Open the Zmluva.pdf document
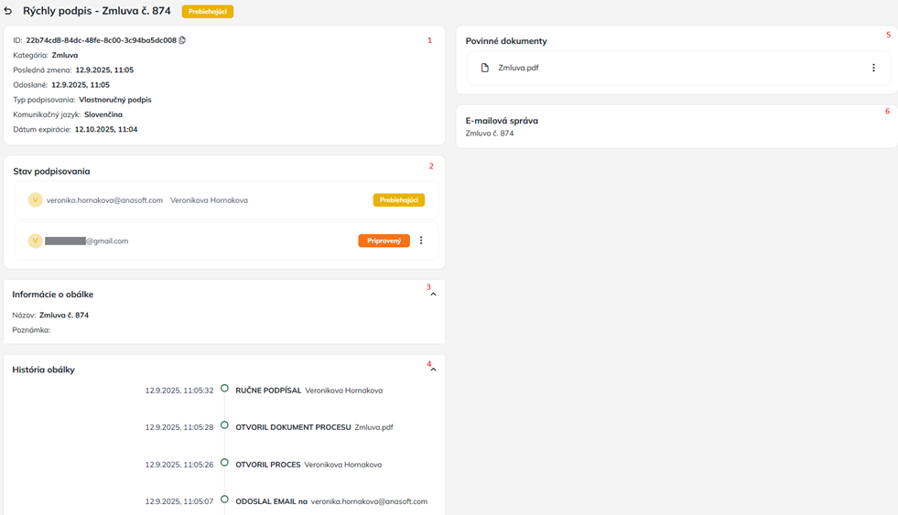 click(x=518, y=68)
